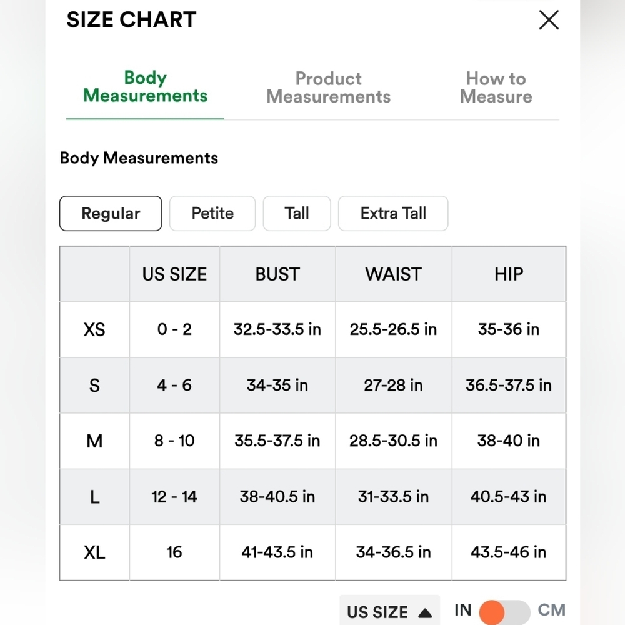Viewport: 625px width, 625px height.
Task: Click the HIP column header
Action: [509, 274]
